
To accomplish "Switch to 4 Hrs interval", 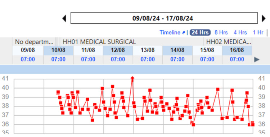I will [x=240, y=32].
